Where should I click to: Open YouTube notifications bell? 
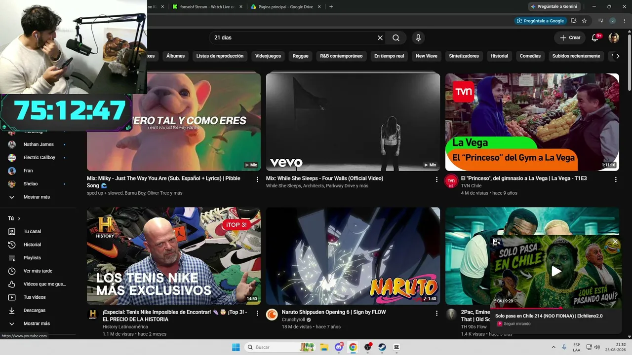[x=595, y=38]
